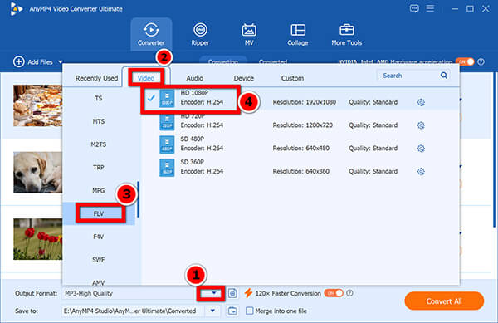Choose the SD 480P profile row
Screen dimensions: 498x323
click(x=300, y=144)
